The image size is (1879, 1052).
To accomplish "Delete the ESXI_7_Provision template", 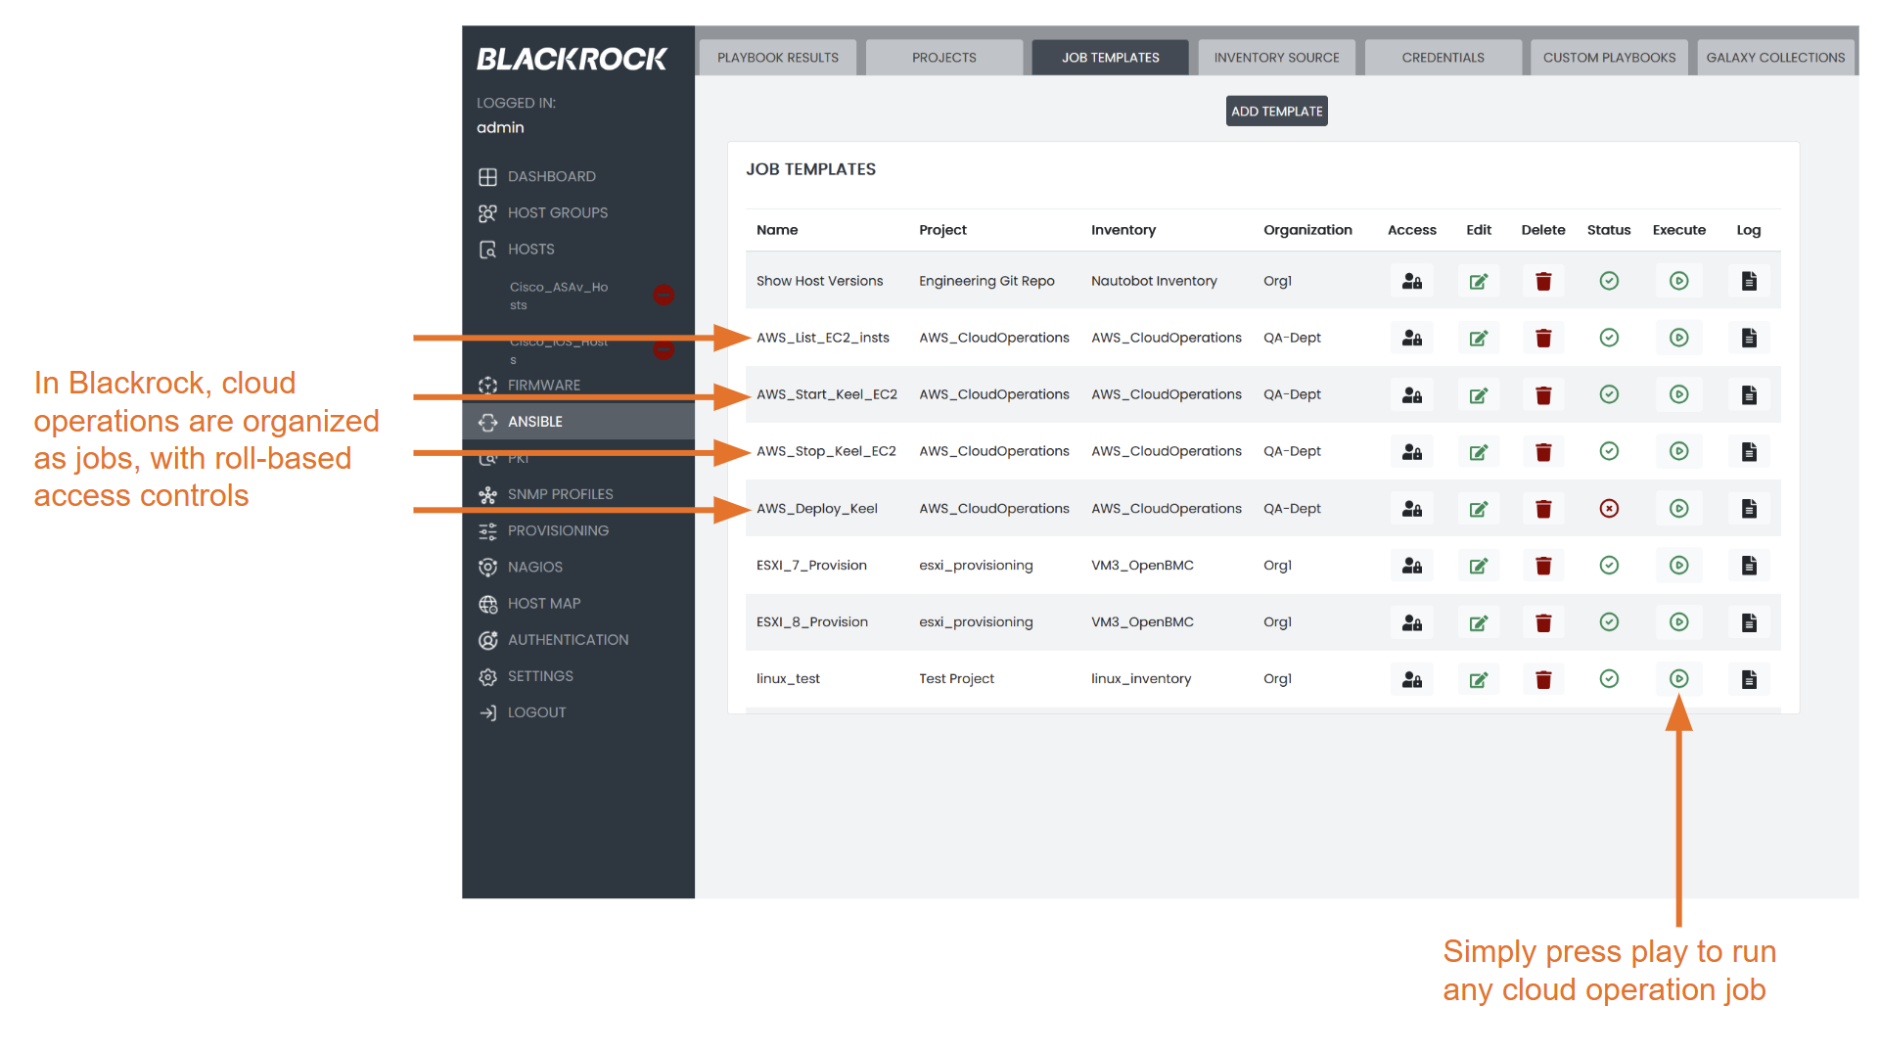I will [1543, 565].
